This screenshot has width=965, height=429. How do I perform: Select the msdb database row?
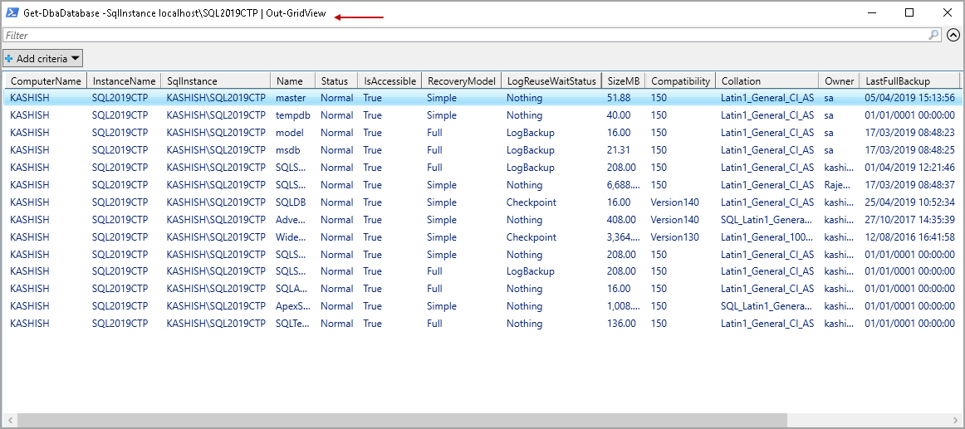[288, 150]
